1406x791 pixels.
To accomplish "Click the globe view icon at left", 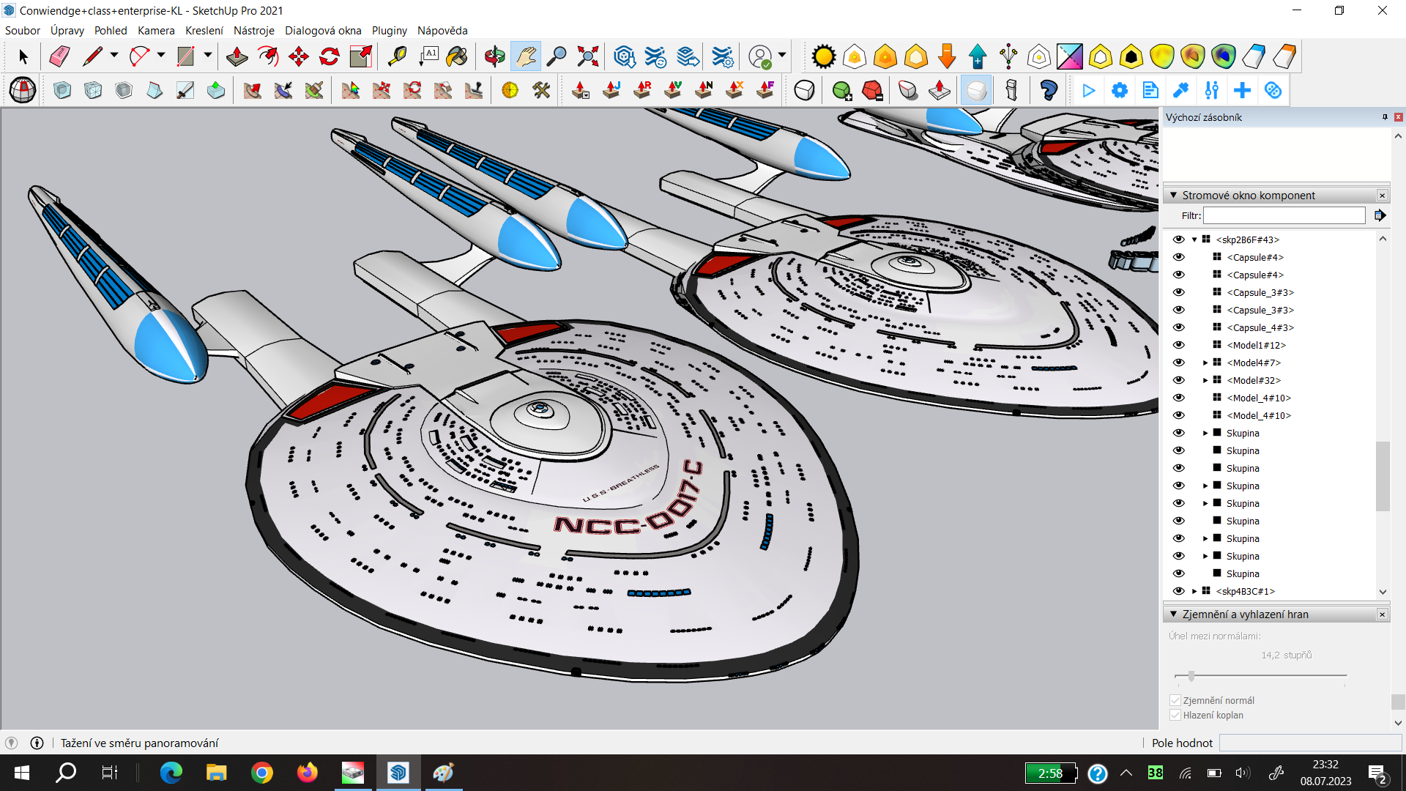I will point(23,91).
